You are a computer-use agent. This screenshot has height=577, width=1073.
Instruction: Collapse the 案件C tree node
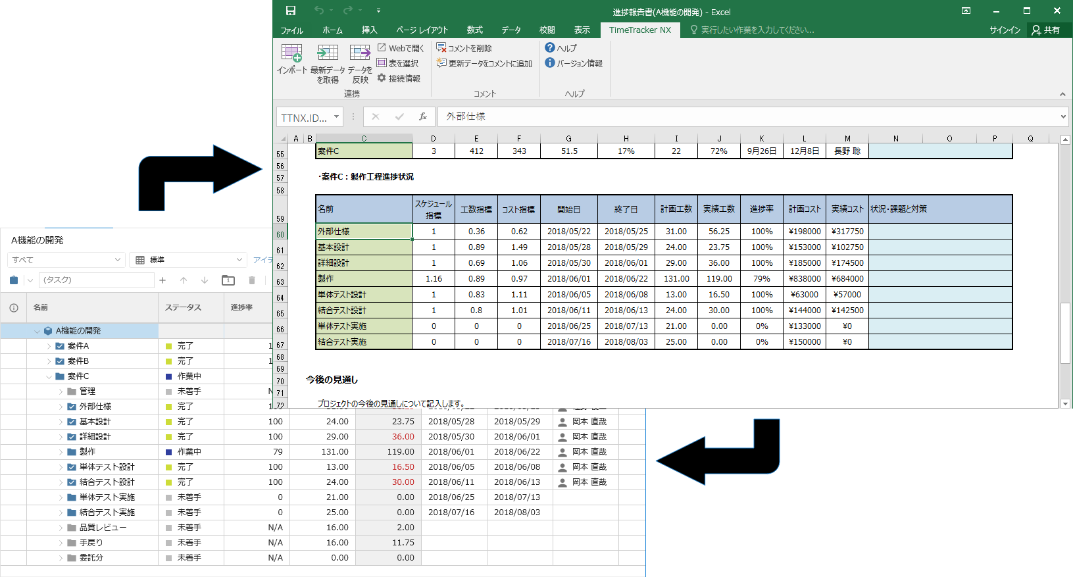49,376
